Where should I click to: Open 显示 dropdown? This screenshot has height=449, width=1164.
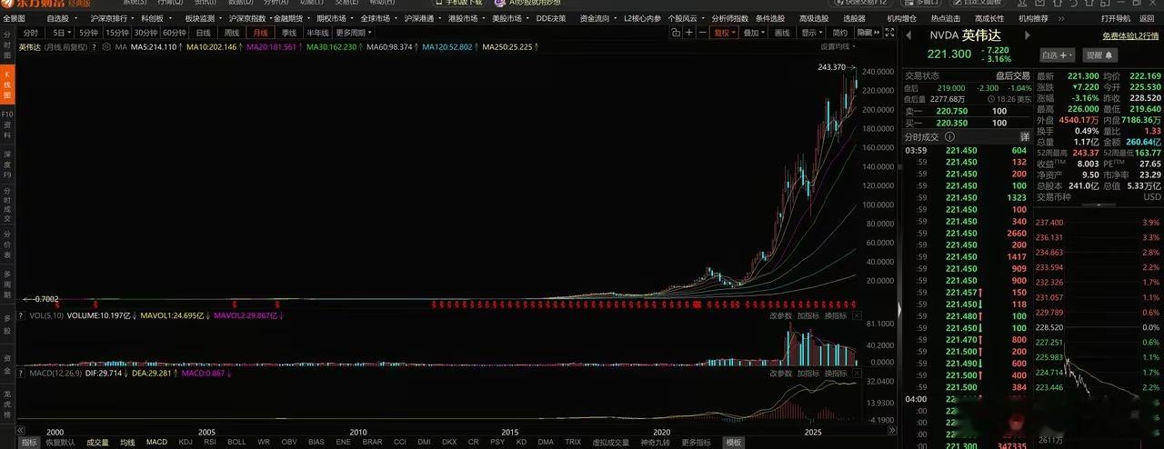[x=812, y=33]
